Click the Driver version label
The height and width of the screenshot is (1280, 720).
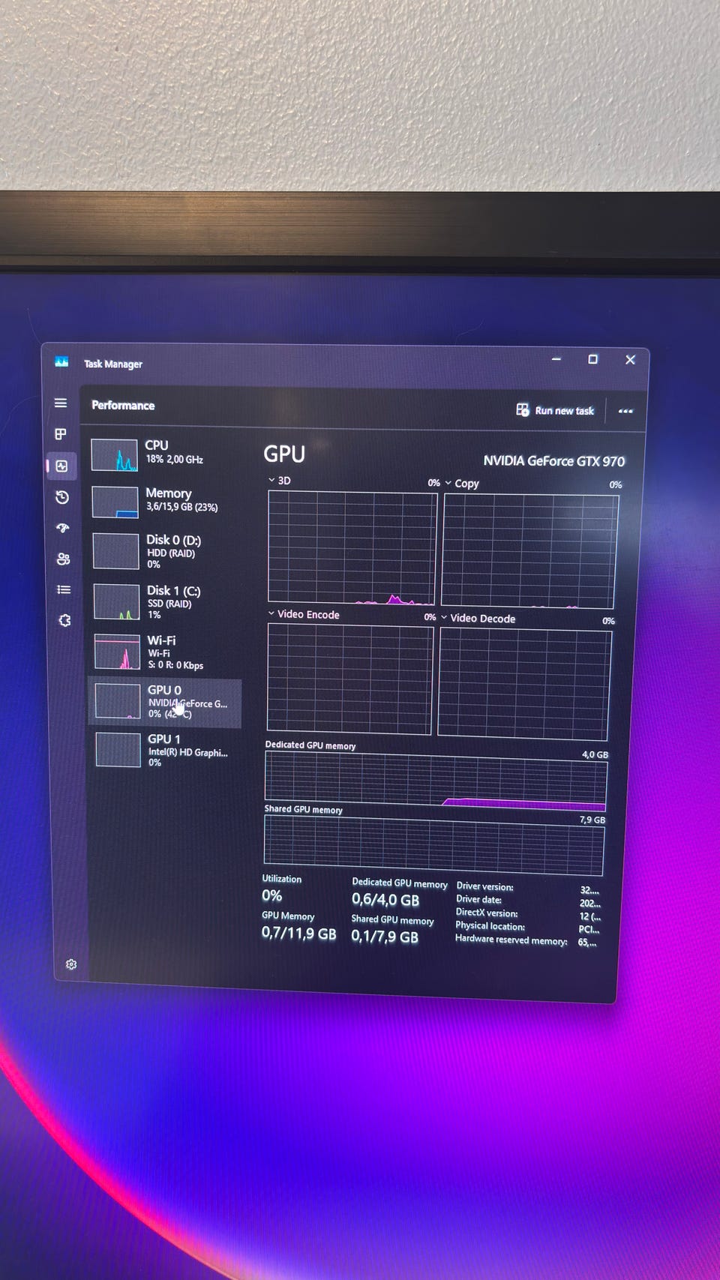pos(484,886)
